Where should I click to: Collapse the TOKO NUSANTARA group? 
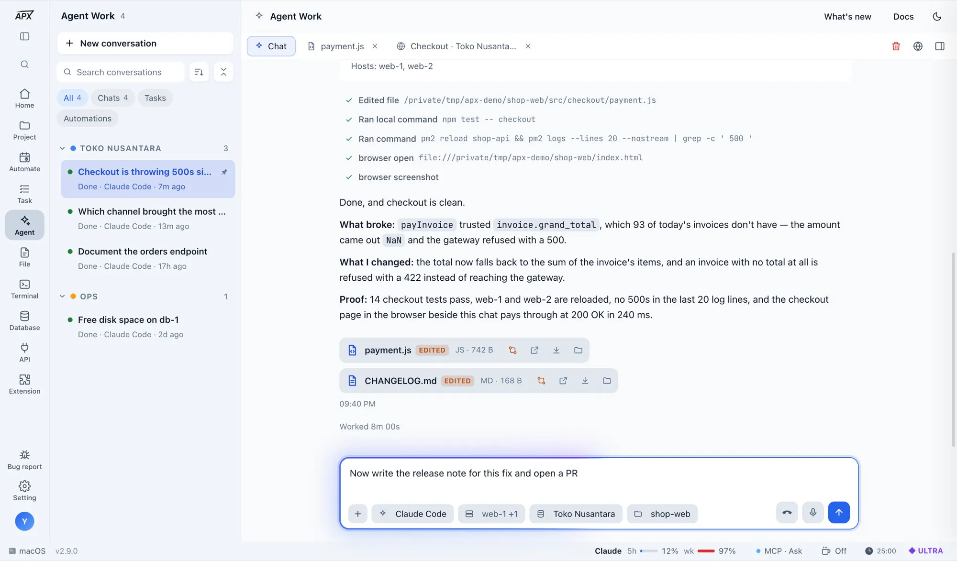(62, 148)
